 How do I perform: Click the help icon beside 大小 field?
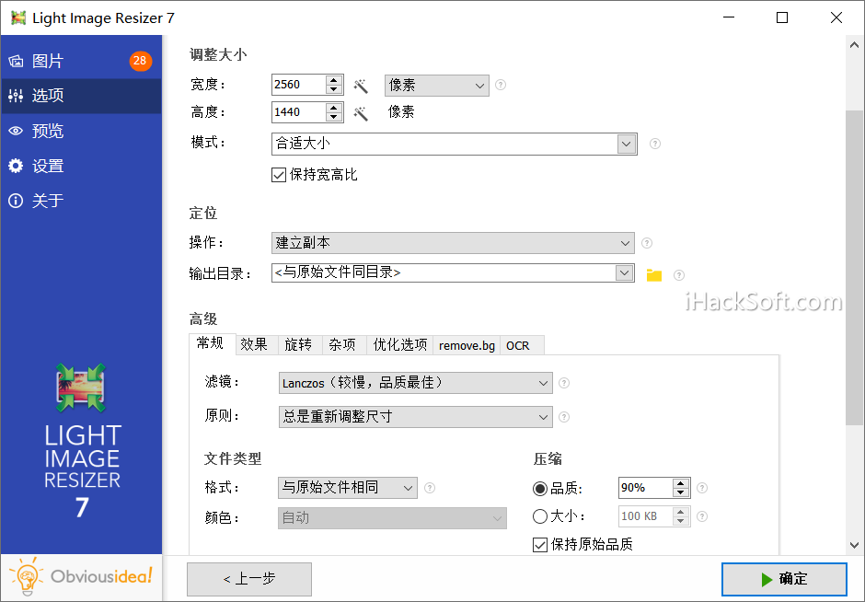[x=702, y=516]
